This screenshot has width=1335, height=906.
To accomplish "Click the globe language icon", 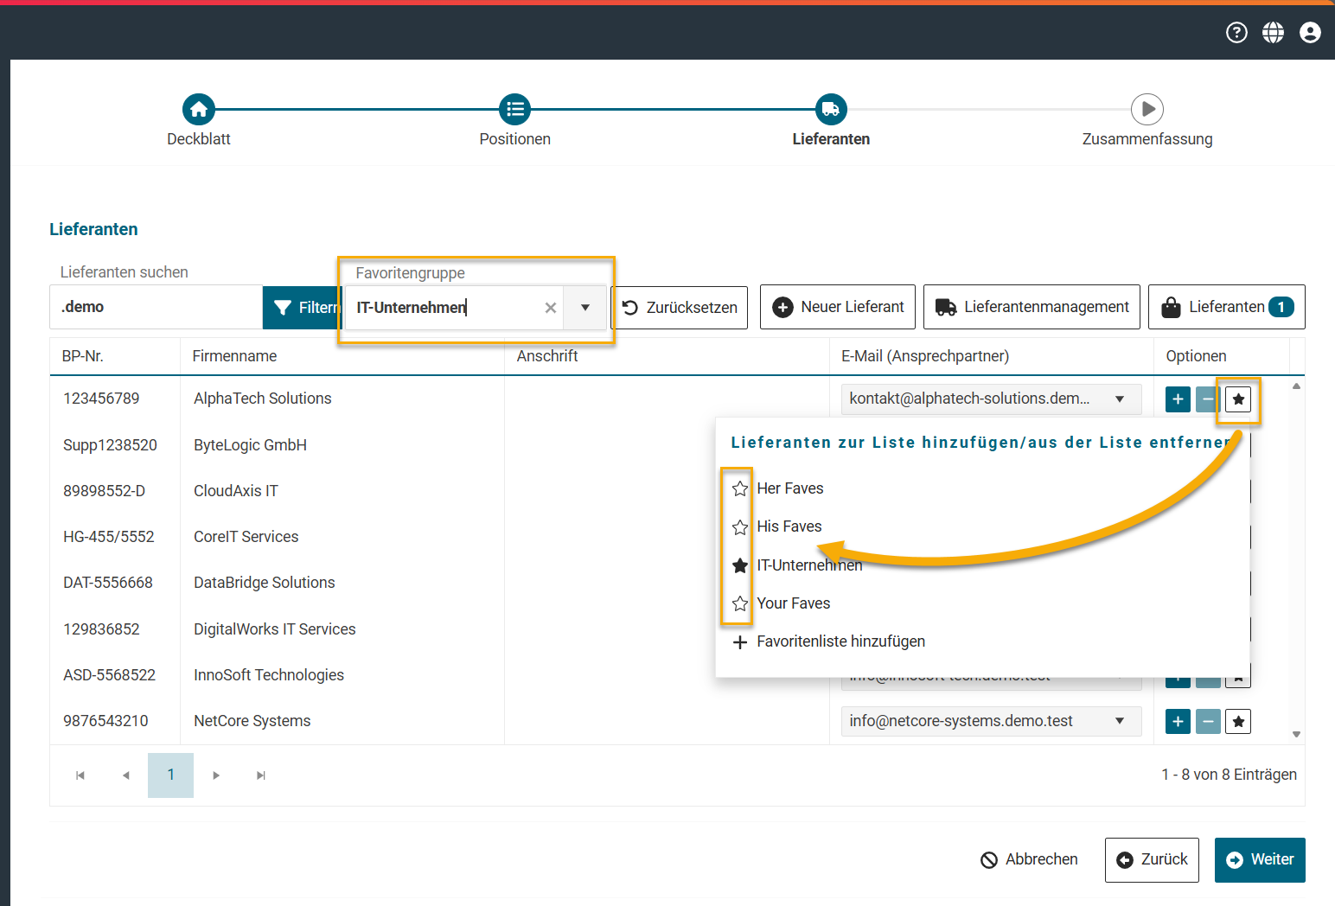I will point(1273,33).
